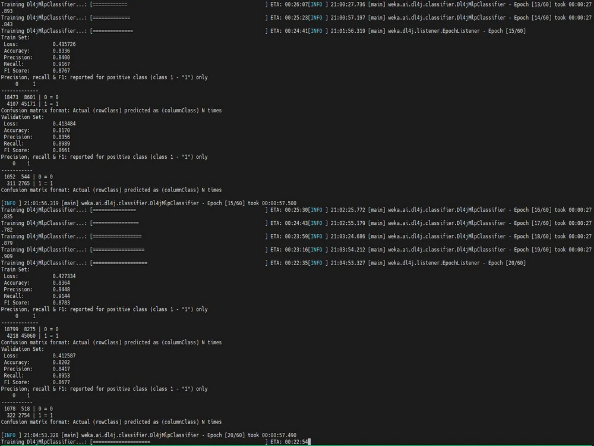This screenshot has width=594, height=446.
Task: Click confusion matrix row 1052 544
Action: [29, 177]
